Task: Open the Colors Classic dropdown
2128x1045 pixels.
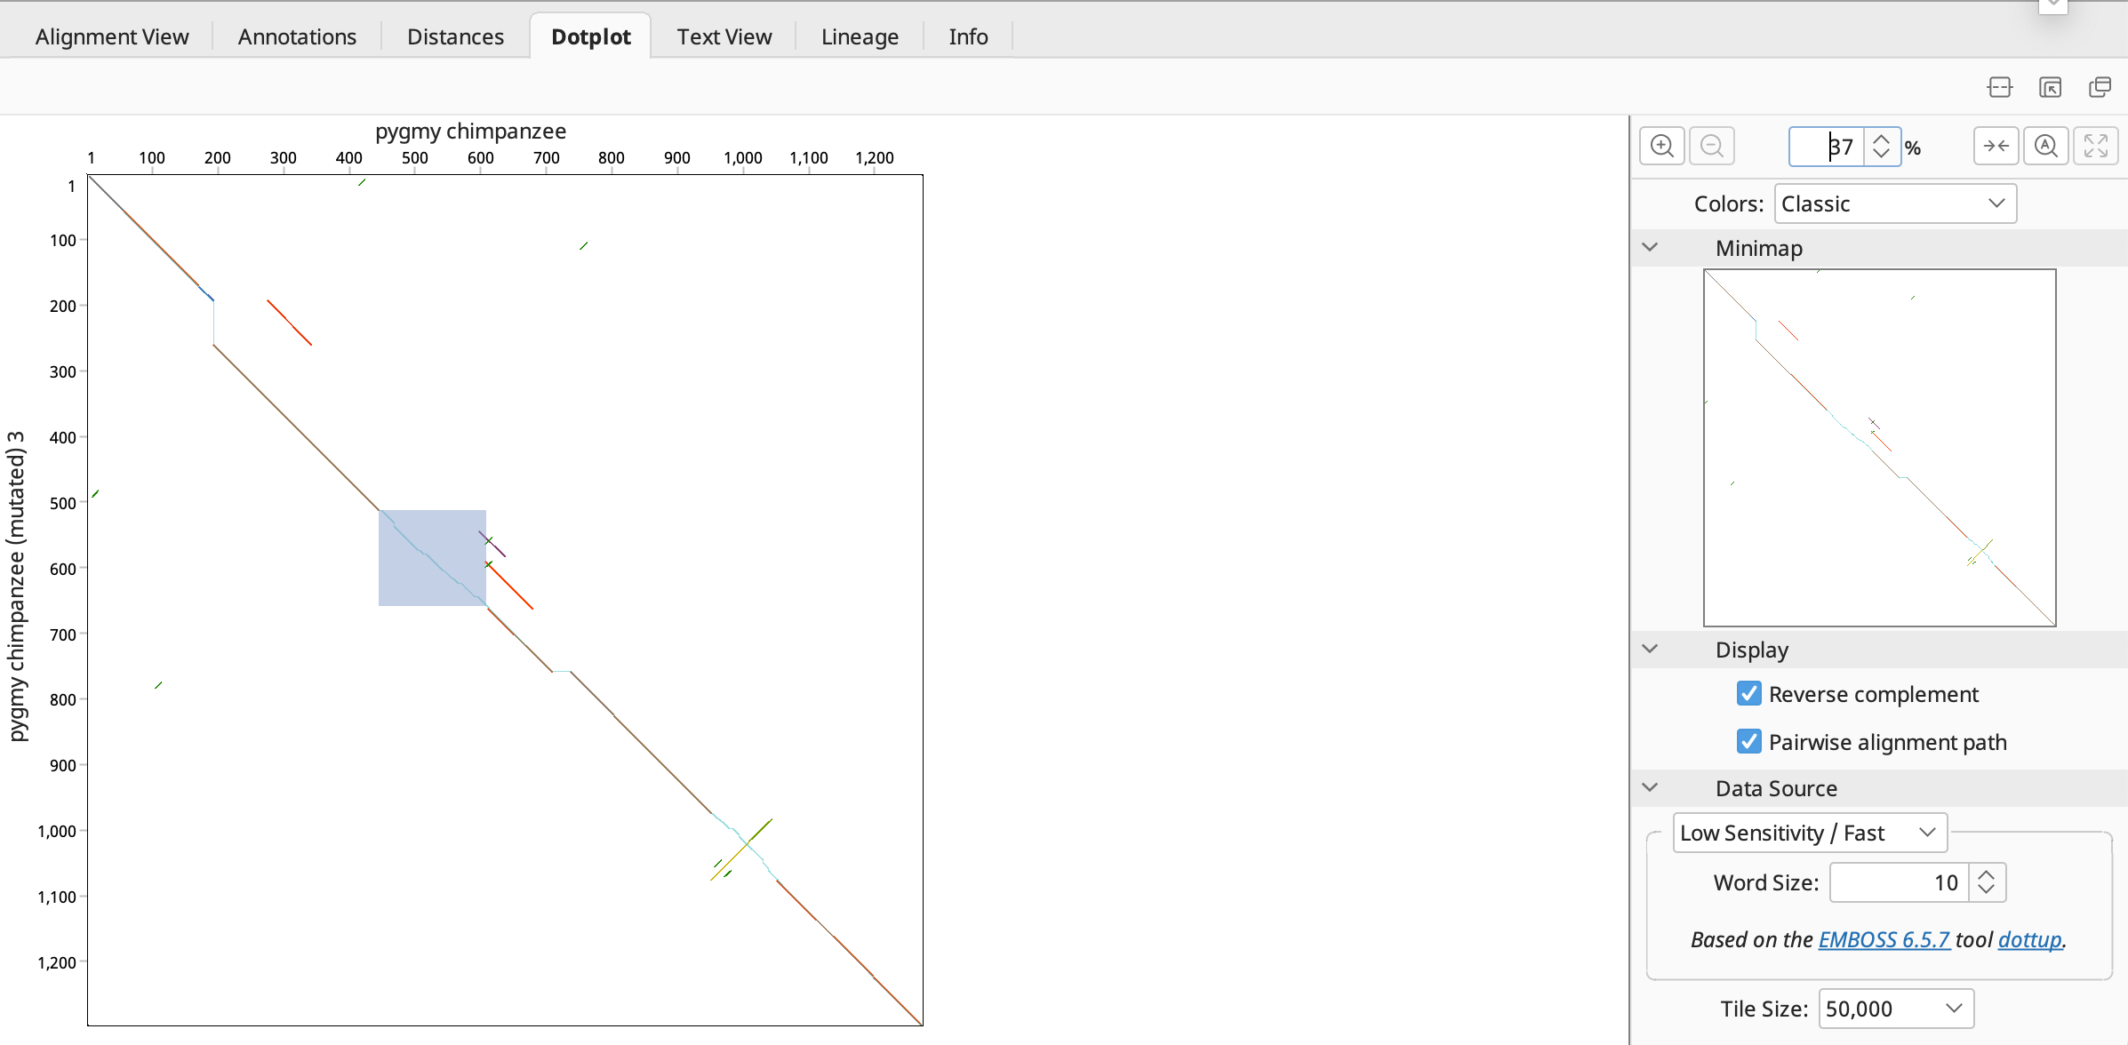Action: (x=1894, y=204)
